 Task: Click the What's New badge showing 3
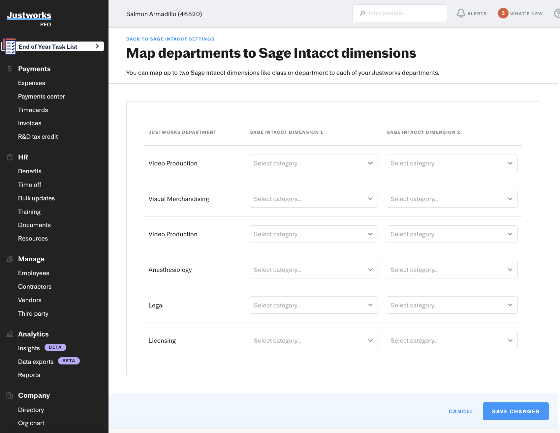tap(503, 13)
